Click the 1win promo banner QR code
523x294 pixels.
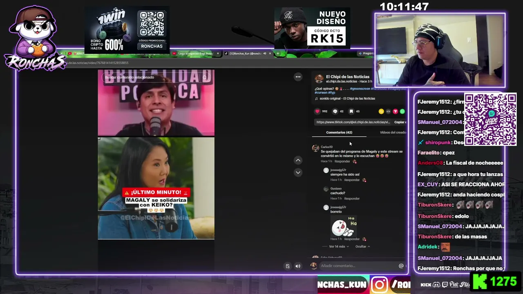coord(152,23)
